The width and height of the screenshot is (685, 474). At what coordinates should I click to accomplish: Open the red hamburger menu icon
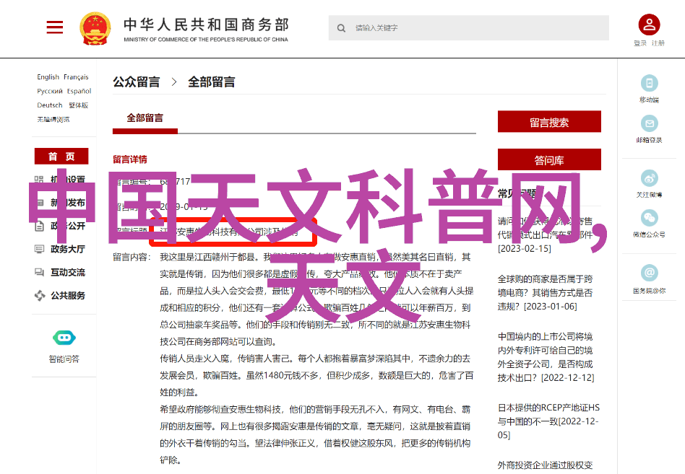55,27
